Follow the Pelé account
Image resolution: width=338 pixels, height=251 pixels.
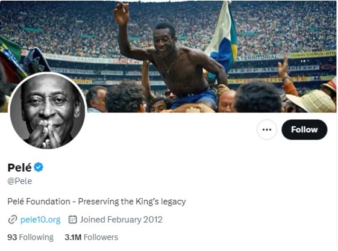click(x=304, y=129)
